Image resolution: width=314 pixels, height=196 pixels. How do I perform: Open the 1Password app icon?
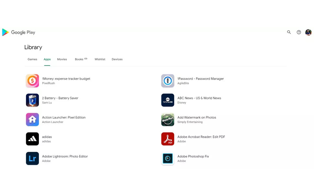[x=168, y=81]
